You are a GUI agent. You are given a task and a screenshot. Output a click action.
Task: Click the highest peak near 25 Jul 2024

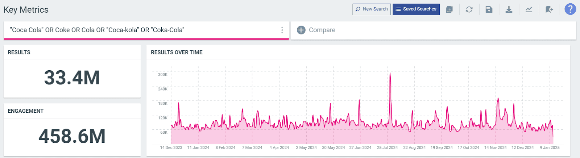[390, 74]
